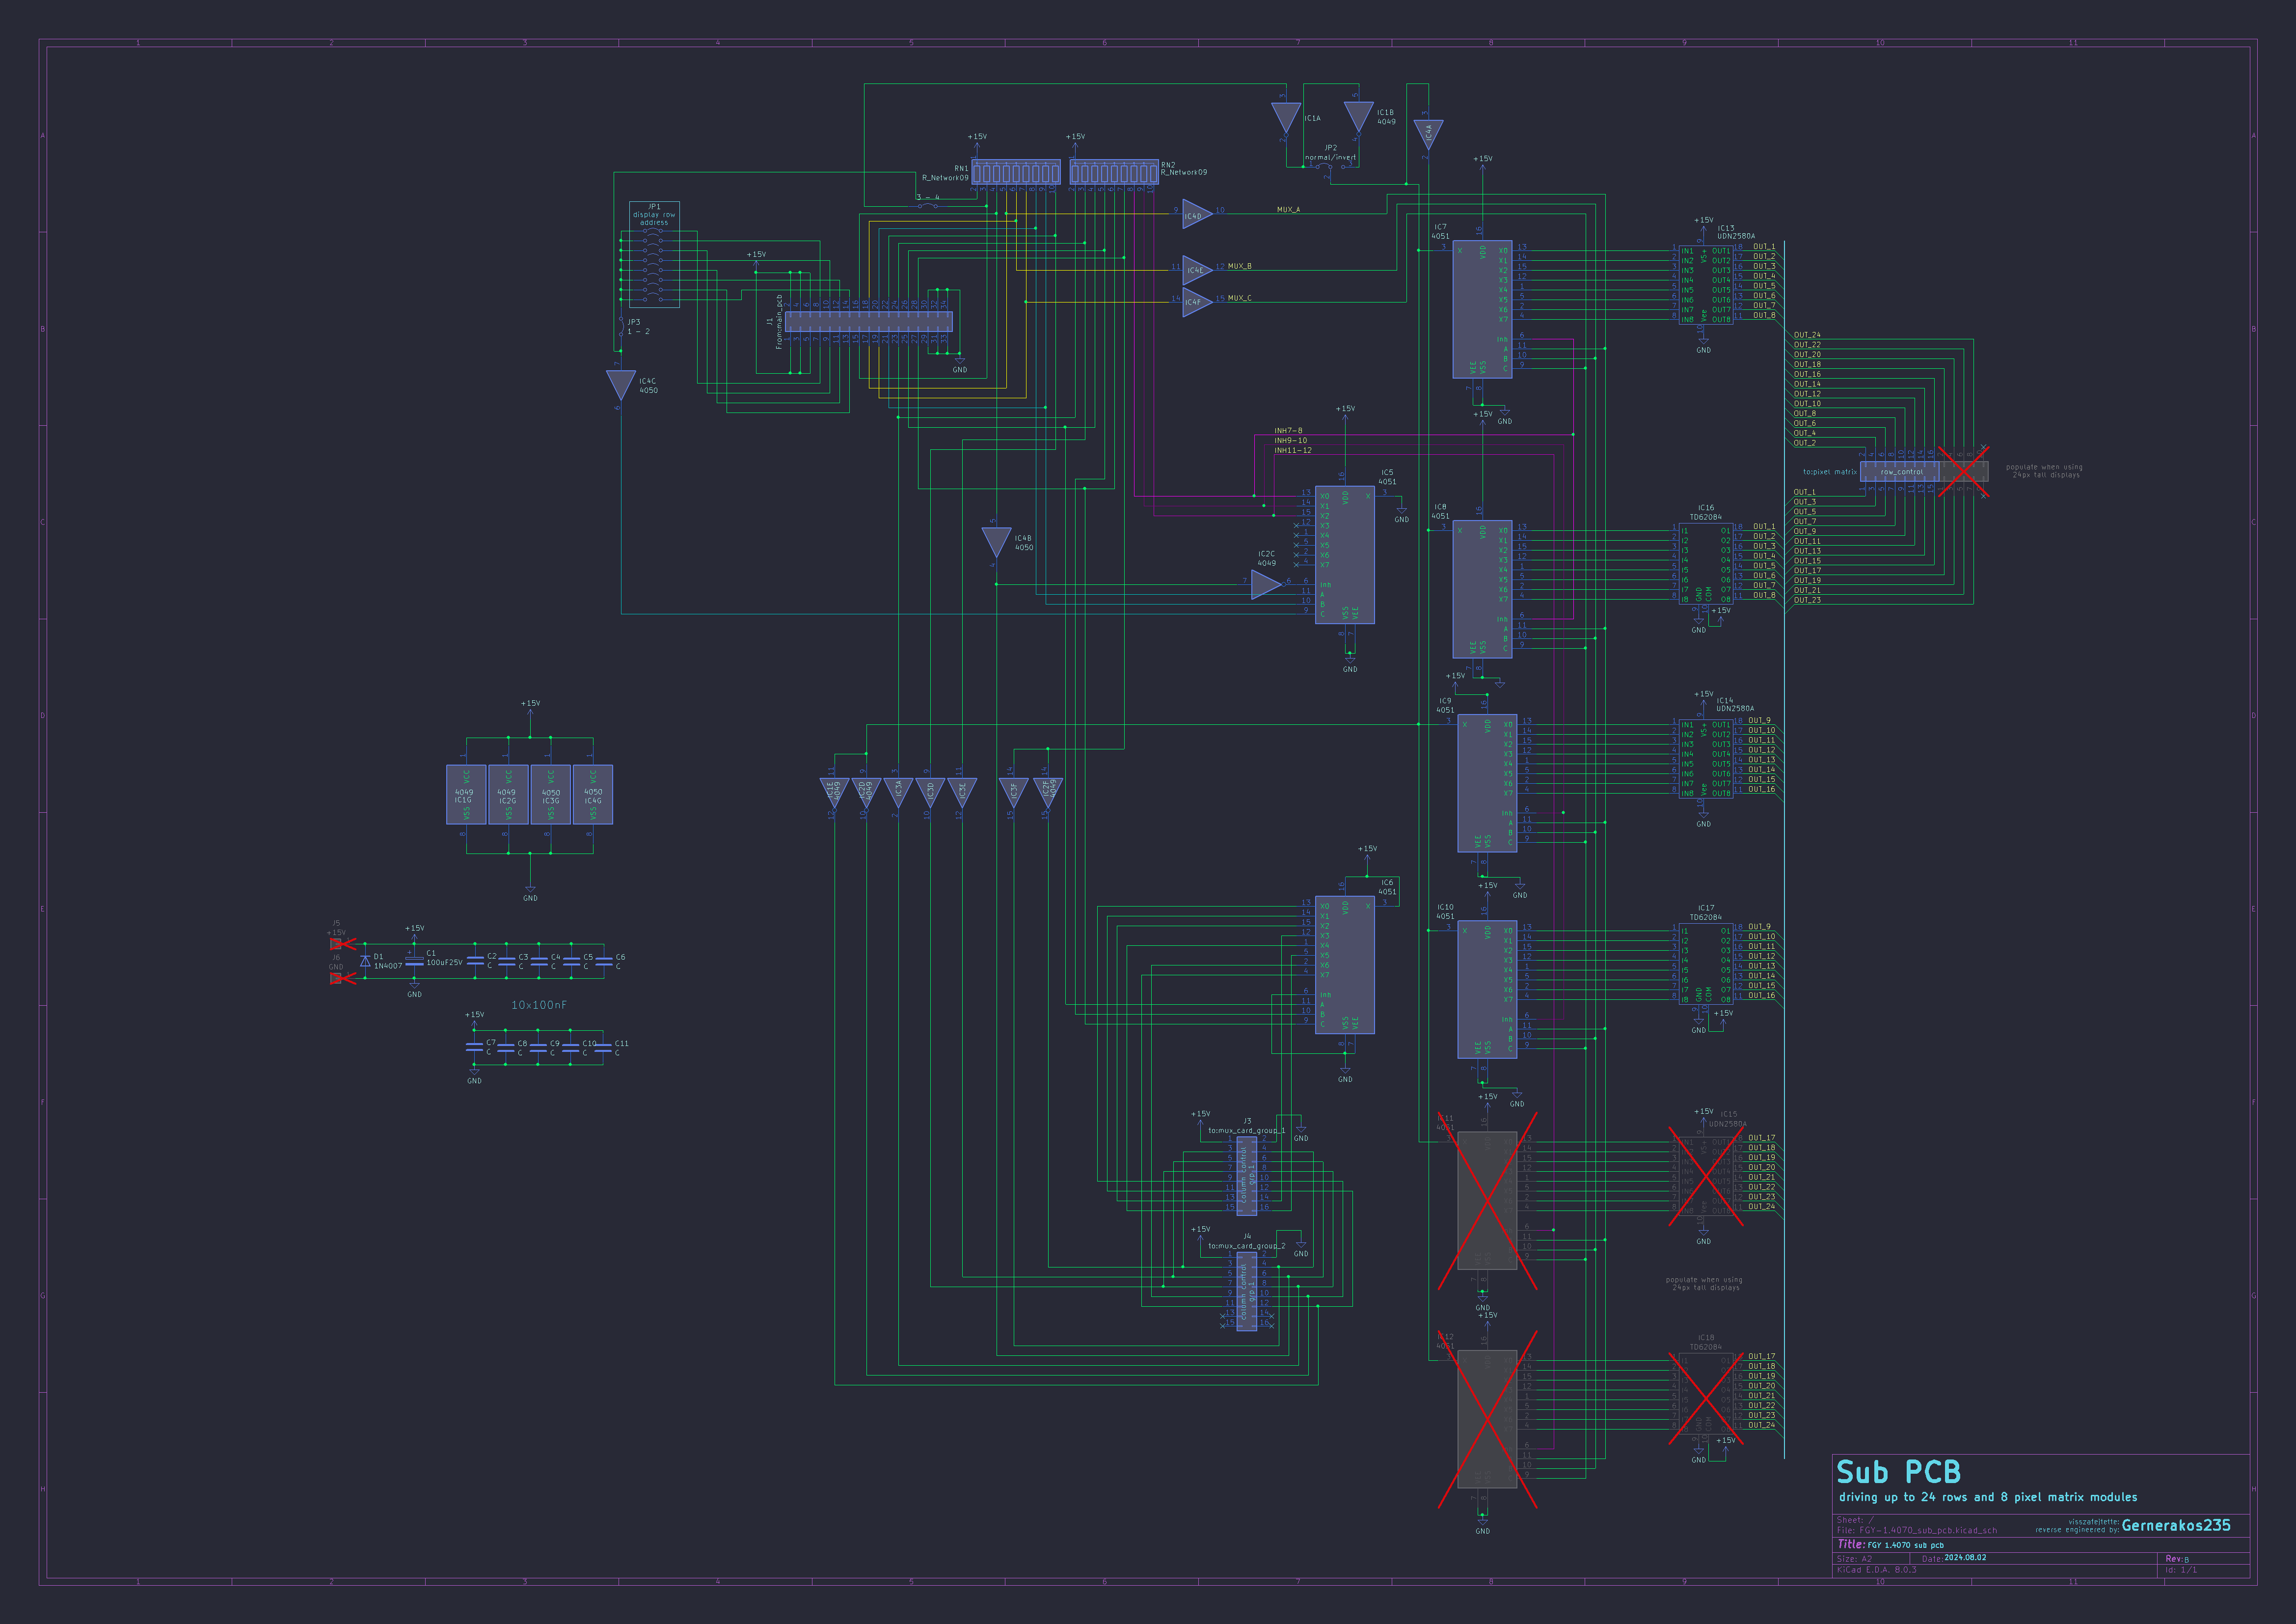This screenshot has width=2296, height=1624.
Task: Click the IC4G 4050 power unit
Action: click(x=593, y=795)
